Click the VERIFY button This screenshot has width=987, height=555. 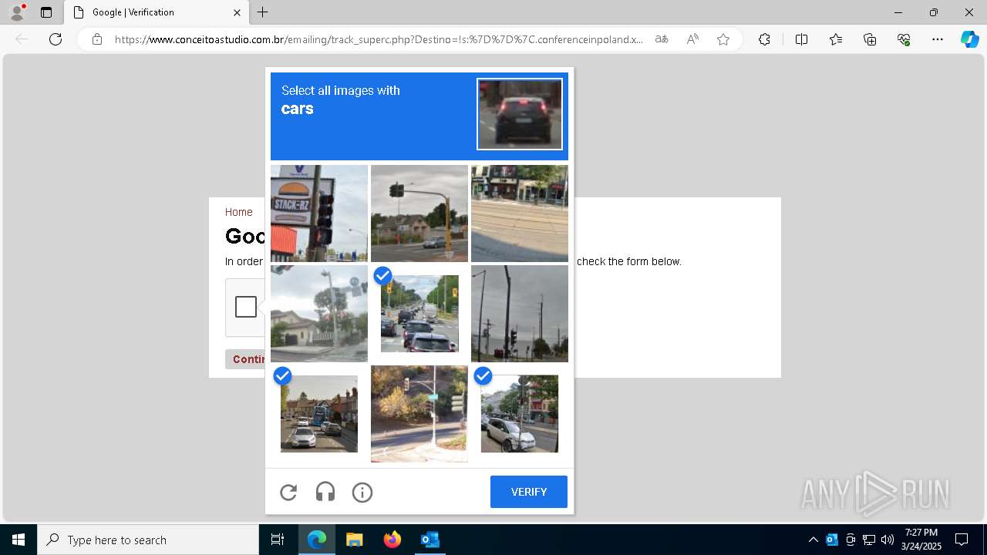click(529, 492)
